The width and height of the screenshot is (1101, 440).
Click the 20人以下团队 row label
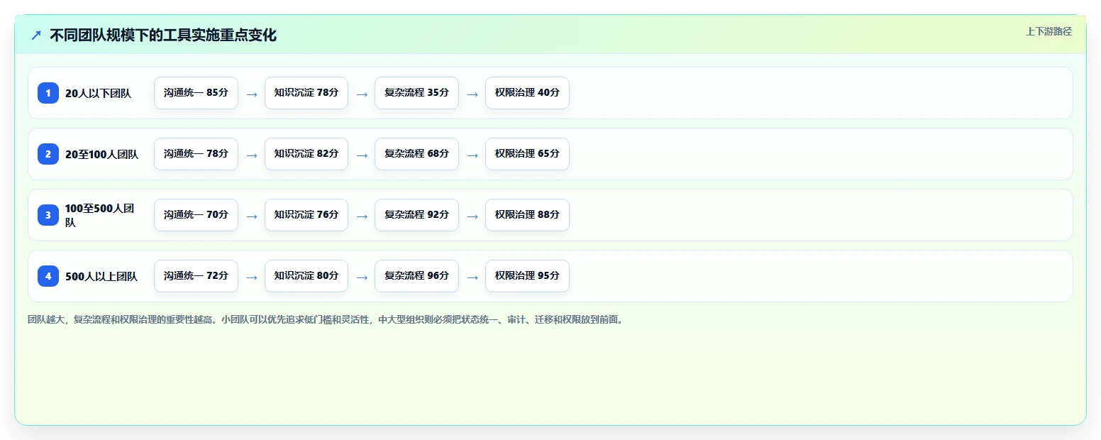[x=98, y=93]
